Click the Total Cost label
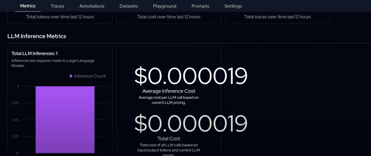This screenshot has width=371, height=156. [169, 139]
